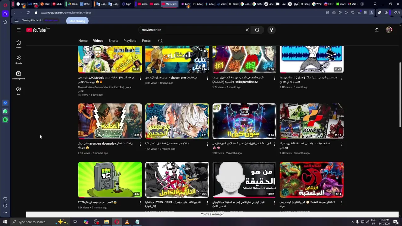Open the YouTube guide hamburger menu
The width and height of the screenshot is (402, 226).
(19, 30)
